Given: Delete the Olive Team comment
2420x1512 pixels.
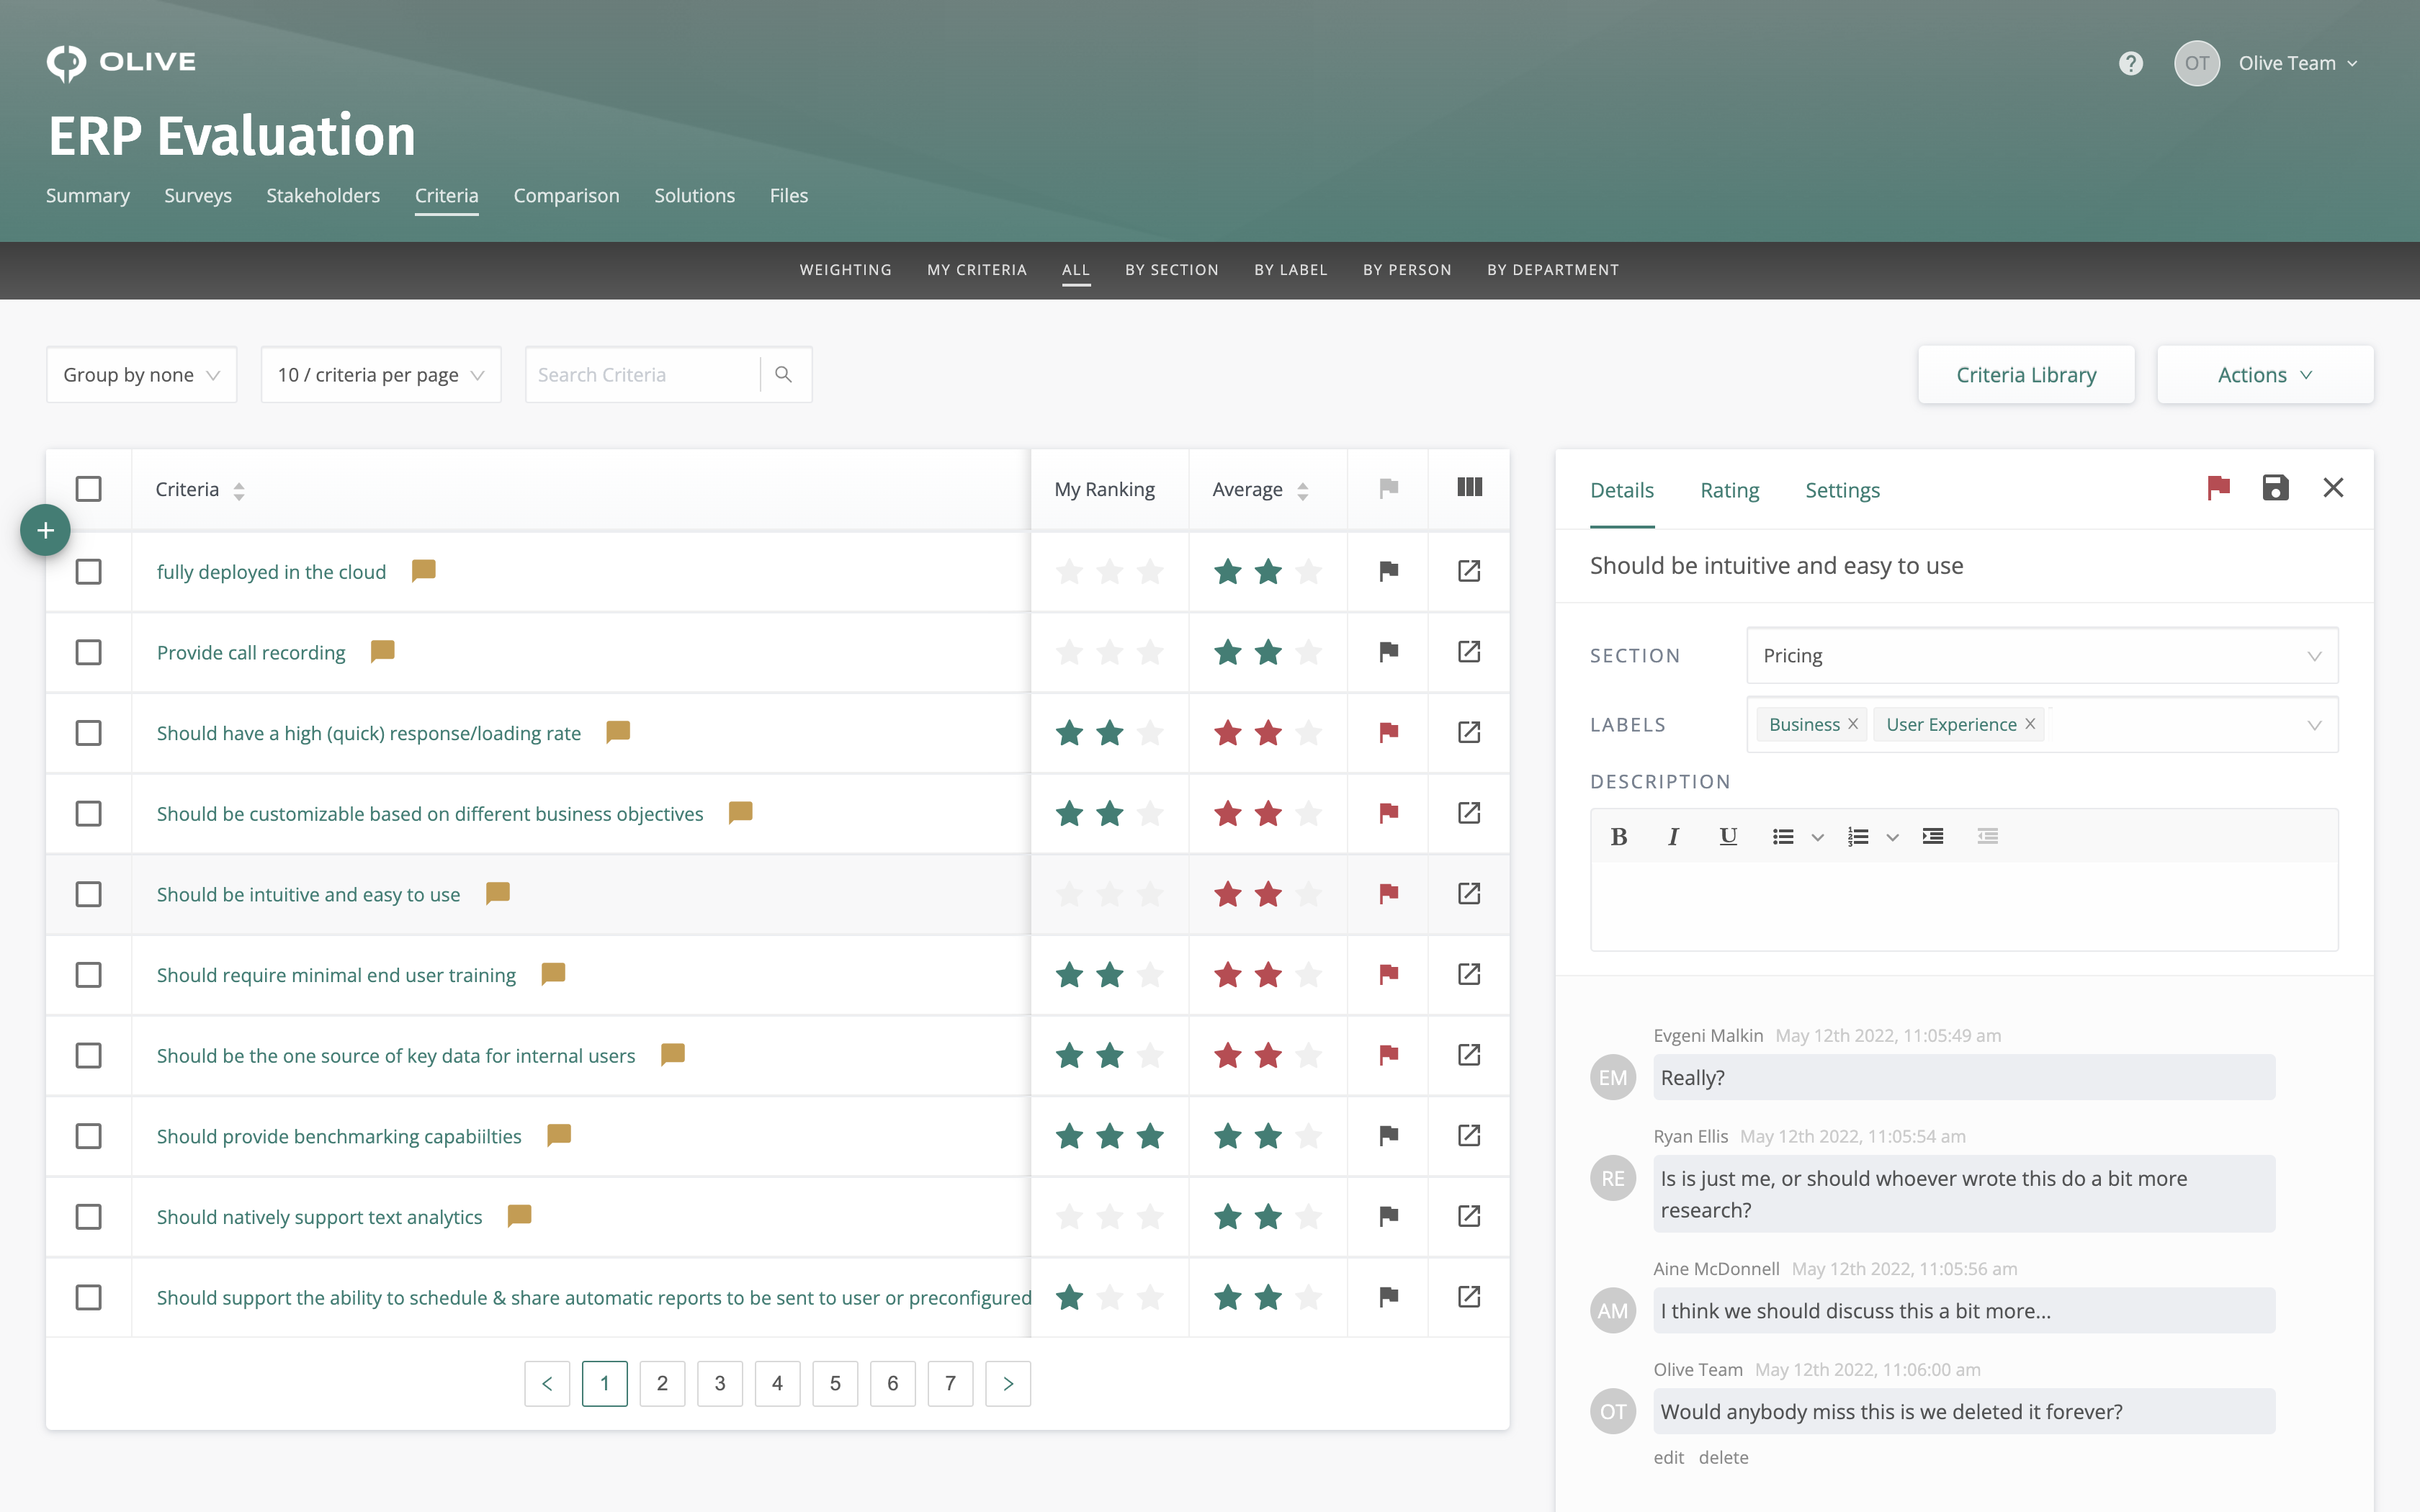Looking at the screenshot, I should point(1724,1457).
